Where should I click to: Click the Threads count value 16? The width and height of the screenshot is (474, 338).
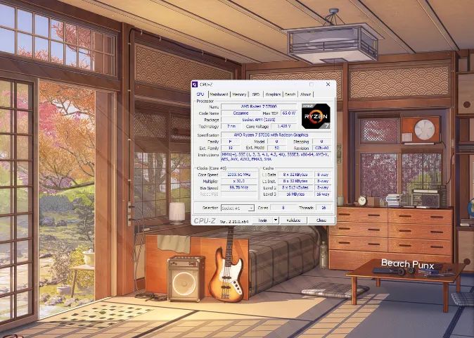[324, 208]
